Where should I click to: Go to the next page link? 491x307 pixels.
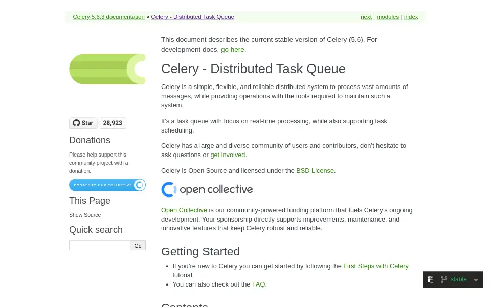[366, 17]
